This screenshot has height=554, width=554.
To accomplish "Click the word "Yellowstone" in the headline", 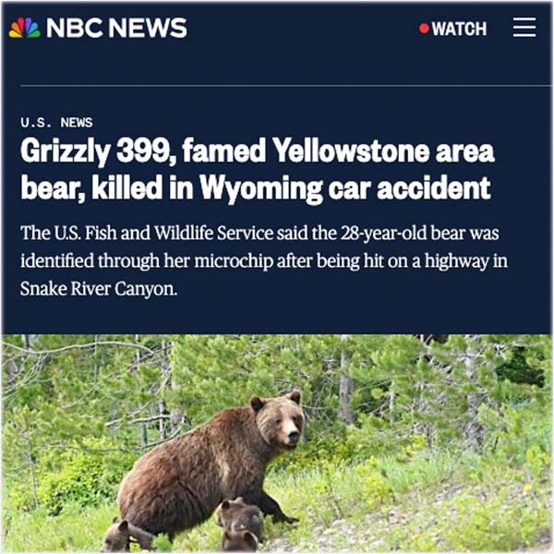I will (x=351, y=151).
